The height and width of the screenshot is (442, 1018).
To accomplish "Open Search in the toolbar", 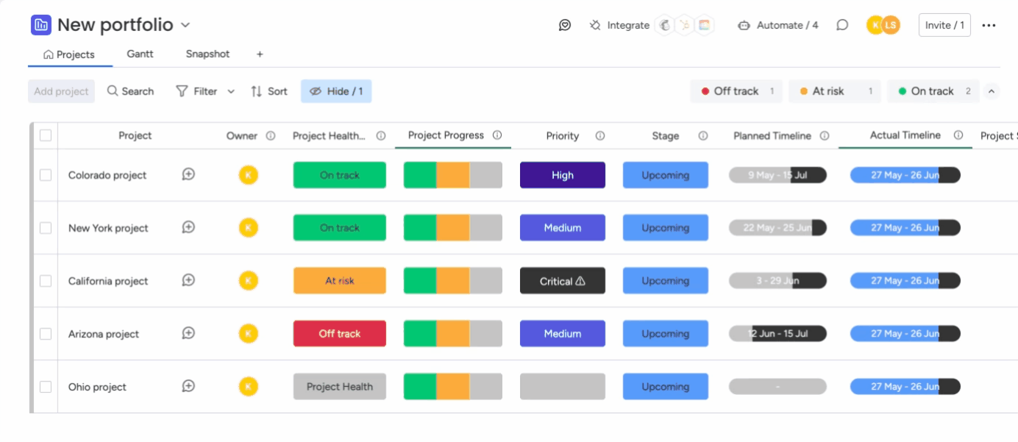I will [x=130, y=91].
